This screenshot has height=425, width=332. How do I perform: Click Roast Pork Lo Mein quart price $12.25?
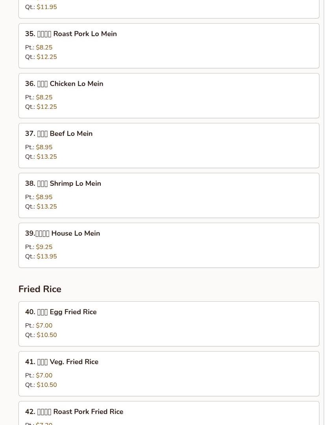click(x=47, y=57)
